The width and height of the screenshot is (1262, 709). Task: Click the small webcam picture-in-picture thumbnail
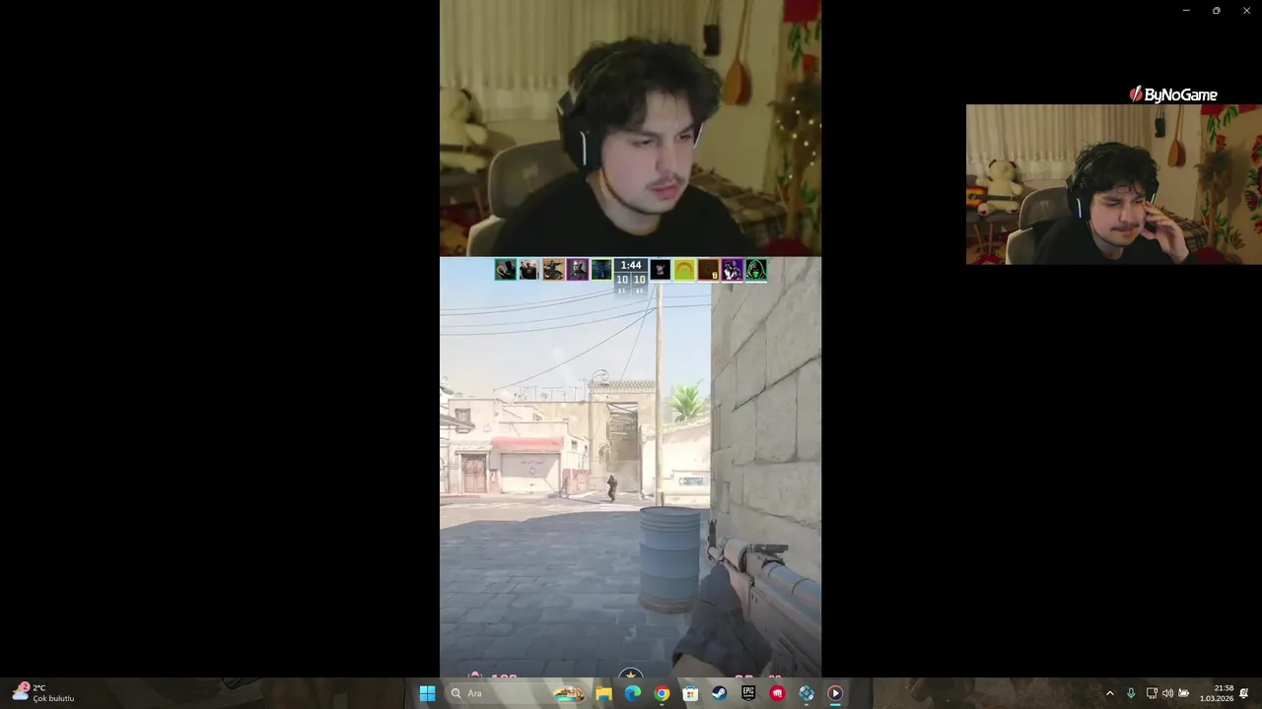1113,184
